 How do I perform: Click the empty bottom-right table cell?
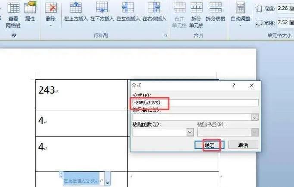173,180
